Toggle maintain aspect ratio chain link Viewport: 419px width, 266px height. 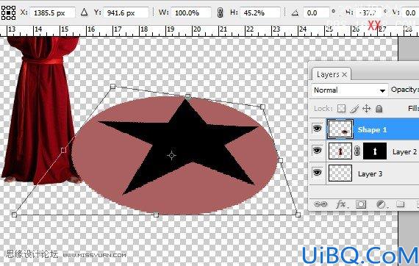click(x=220, y=12)
